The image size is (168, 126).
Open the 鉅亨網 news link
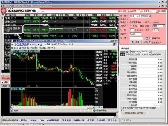tap(90, 120)
